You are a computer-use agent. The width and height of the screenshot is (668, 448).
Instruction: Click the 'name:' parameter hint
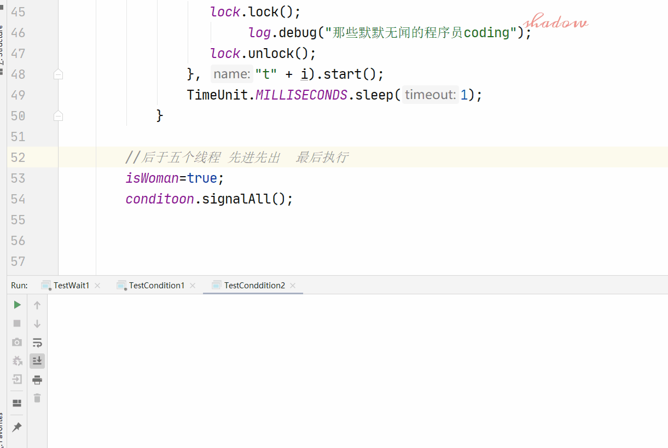232,74
